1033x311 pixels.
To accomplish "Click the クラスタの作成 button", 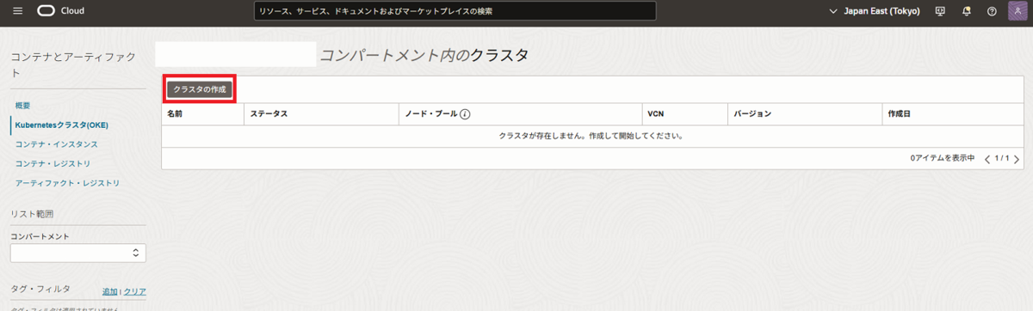I will tap(199, 89).
